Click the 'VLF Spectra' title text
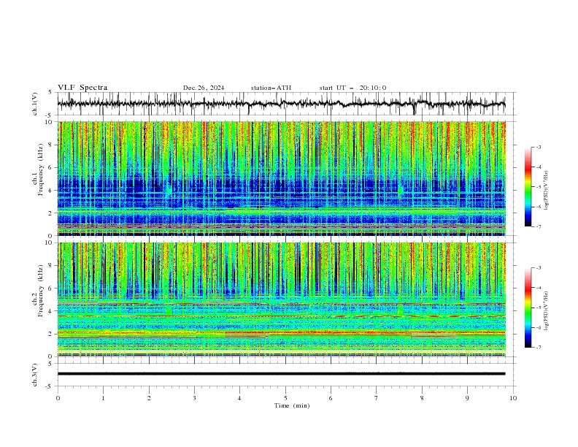This screenshot has width=578, height=447. coord(82,88)
